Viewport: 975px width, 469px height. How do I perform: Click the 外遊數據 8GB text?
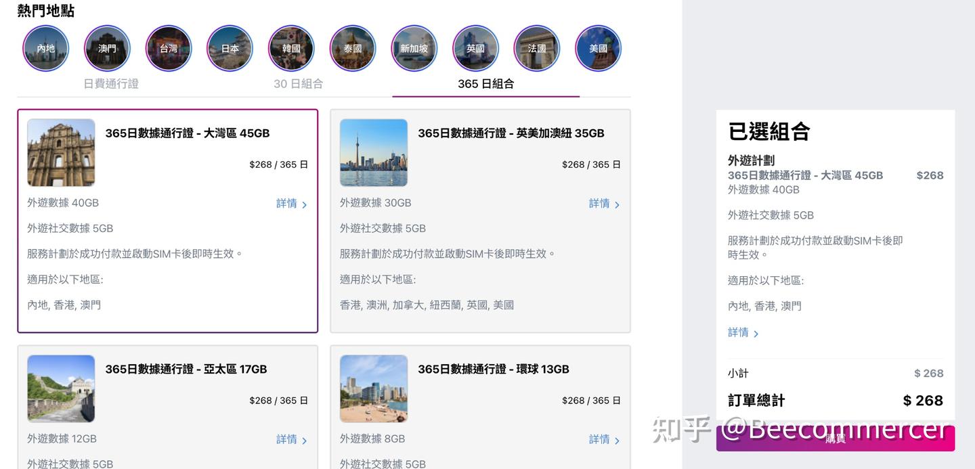372,439
